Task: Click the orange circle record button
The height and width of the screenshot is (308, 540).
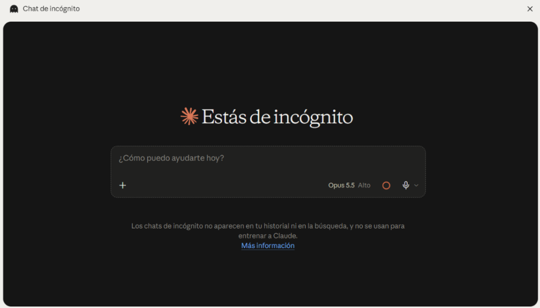Action: (386, 186)
